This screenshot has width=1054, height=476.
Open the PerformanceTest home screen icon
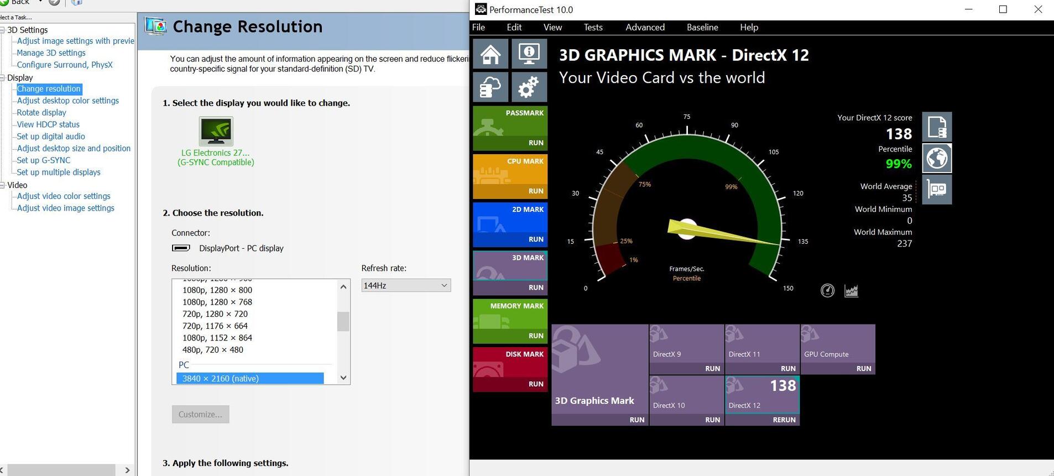click(491, 54)
